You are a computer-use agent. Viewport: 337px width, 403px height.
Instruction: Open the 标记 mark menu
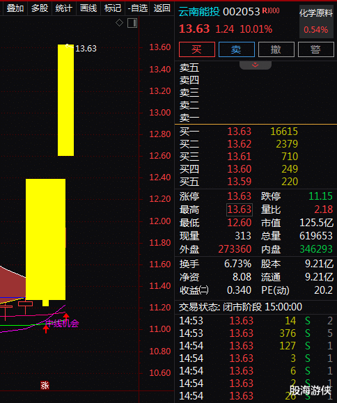113,8
